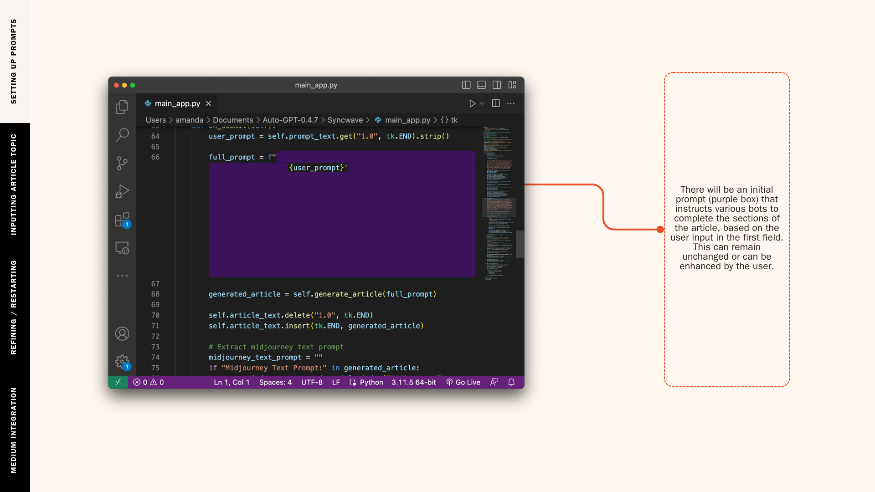This screenshot has height=492, width=875.
Task: Select the main_app.py editor tab
Action: pyautogui.click(x=177, y=104)
